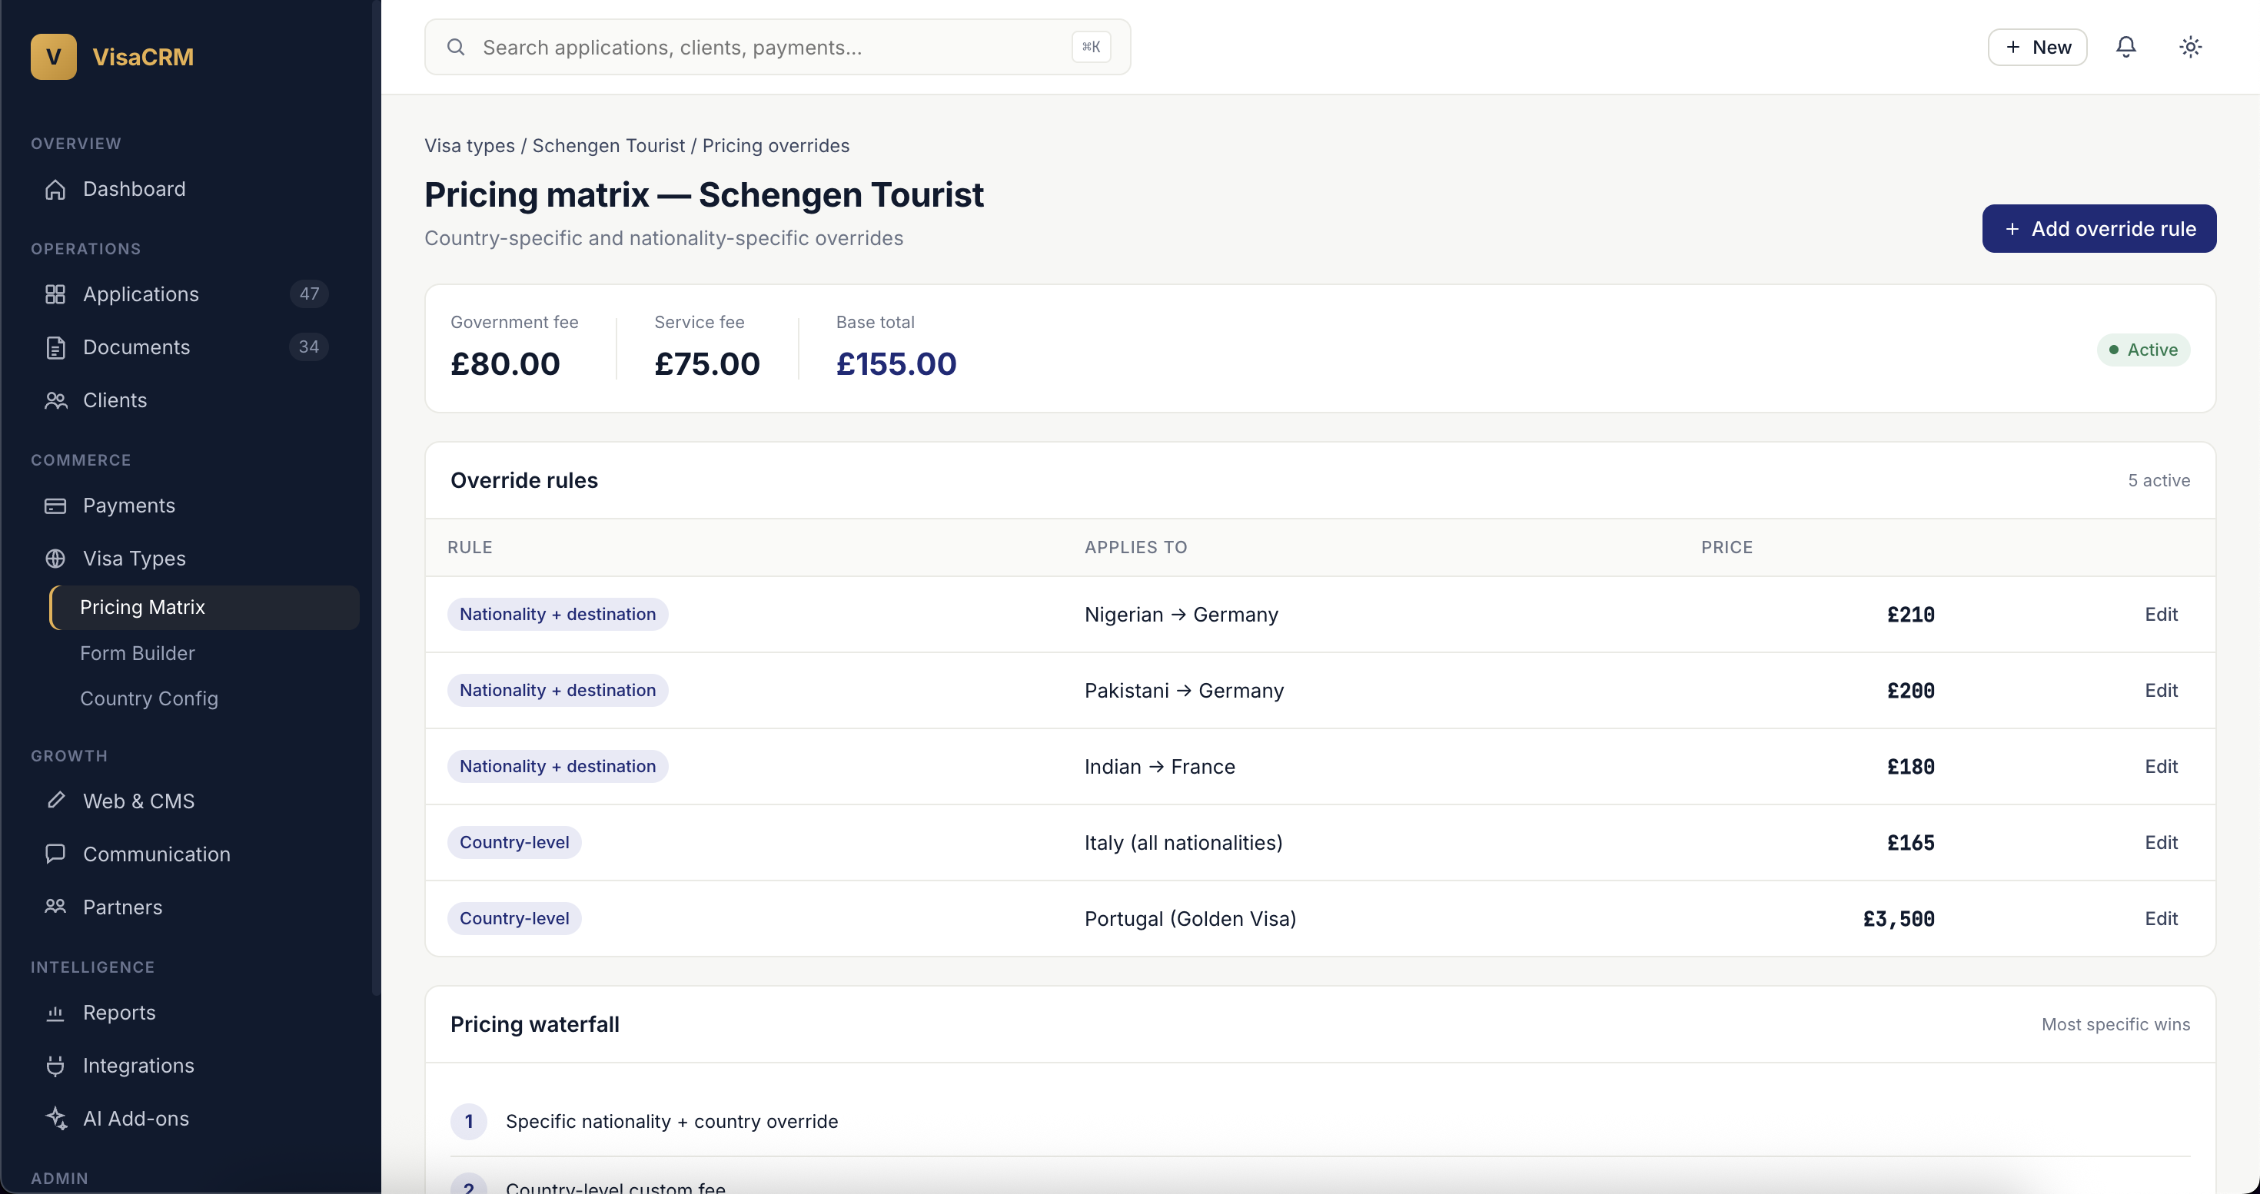Click the Documents count badge 34
The width and height of the screenshot is (2260, 1194).
click(x=309, y=347)
